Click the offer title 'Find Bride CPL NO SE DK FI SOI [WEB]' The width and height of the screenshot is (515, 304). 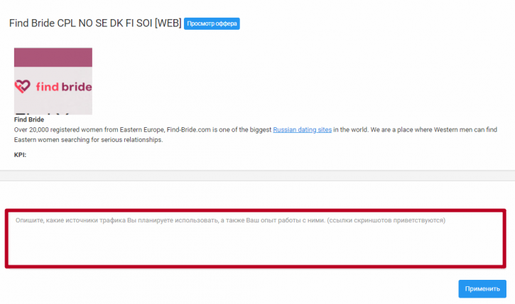pos(95,23)
